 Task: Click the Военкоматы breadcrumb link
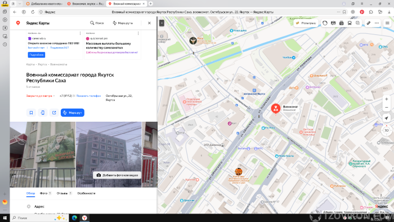59,64
